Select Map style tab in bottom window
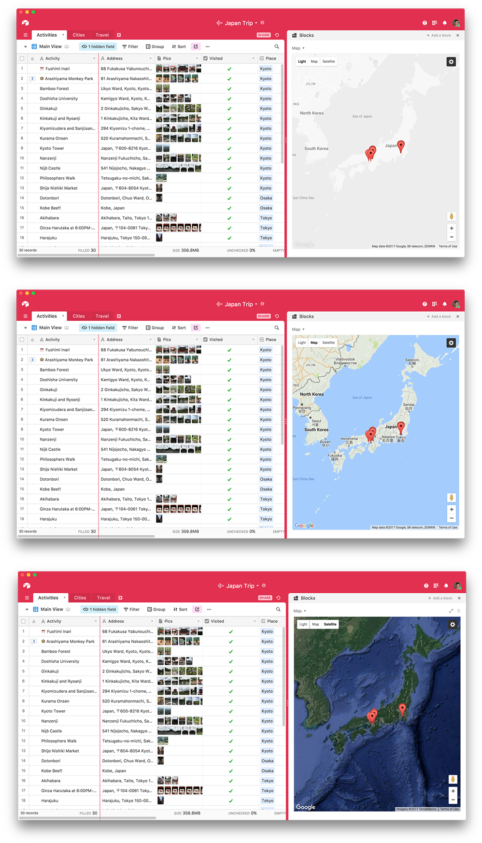 pyautogui.click(x=315, y=624)
